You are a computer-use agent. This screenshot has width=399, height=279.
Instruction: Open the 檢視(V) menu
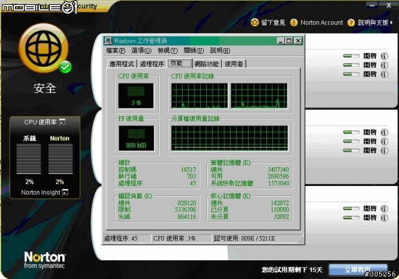168,51
